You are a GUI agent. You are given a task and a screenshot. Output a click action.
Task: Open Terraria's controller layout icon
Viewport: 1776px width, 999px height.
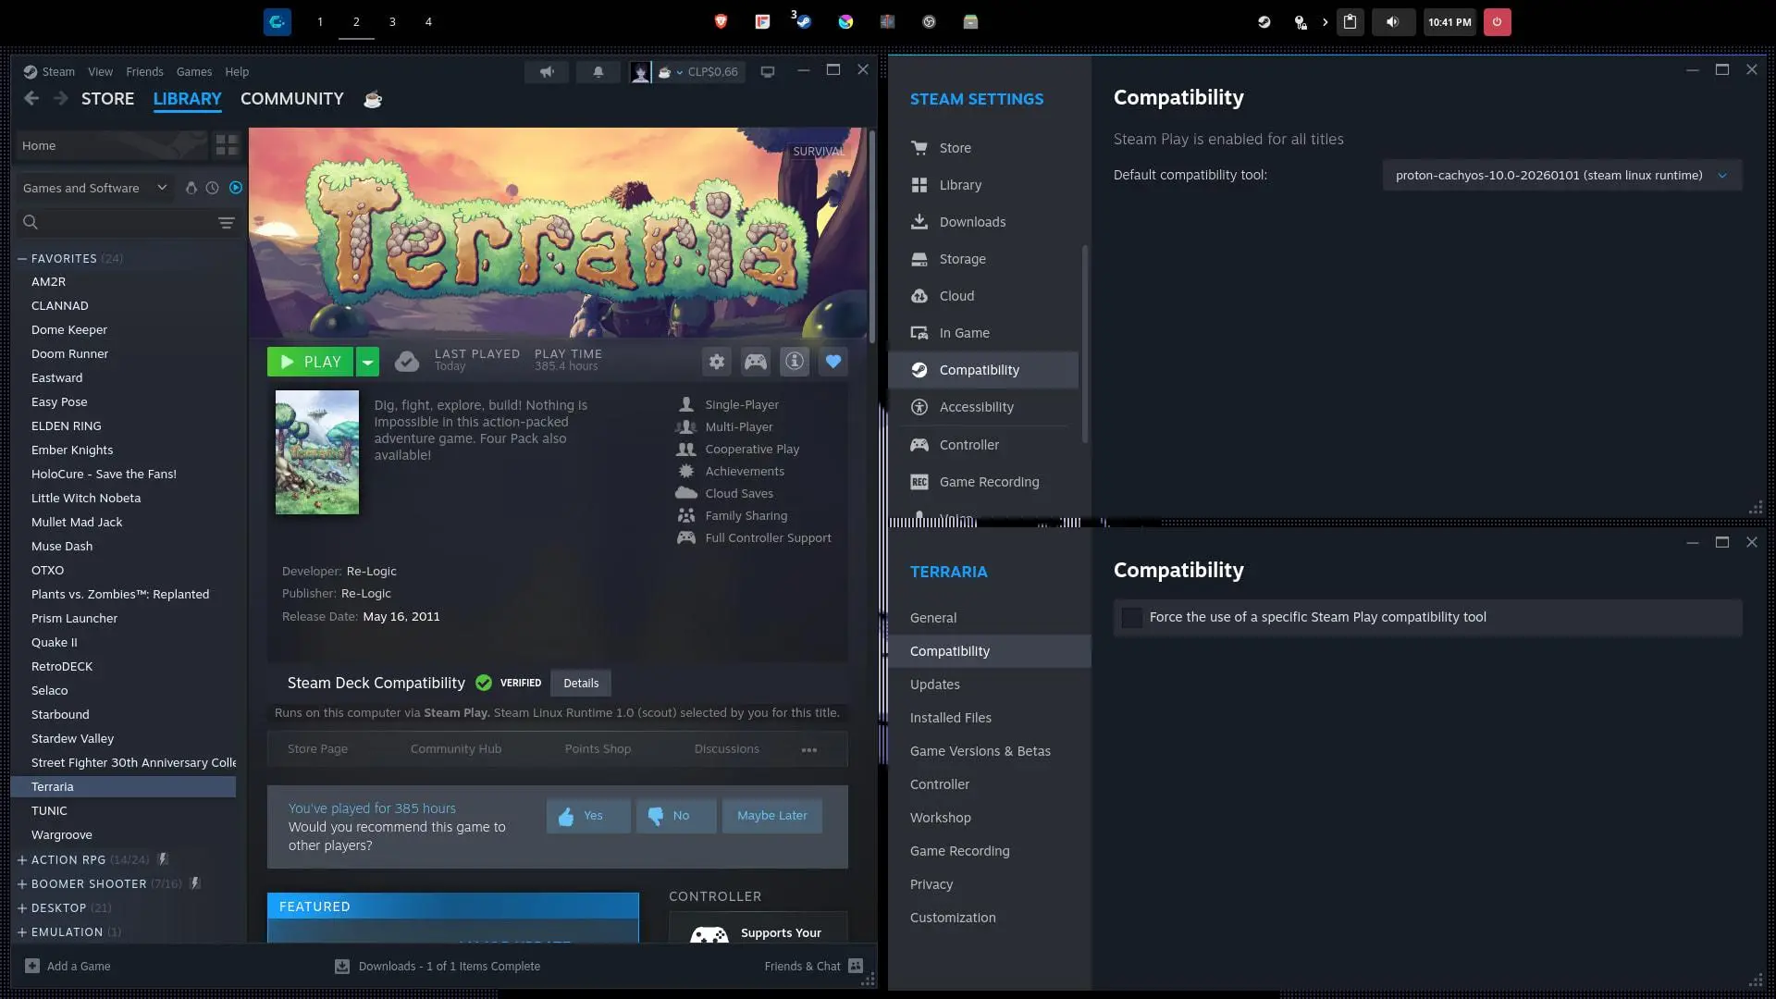(756, 362)
